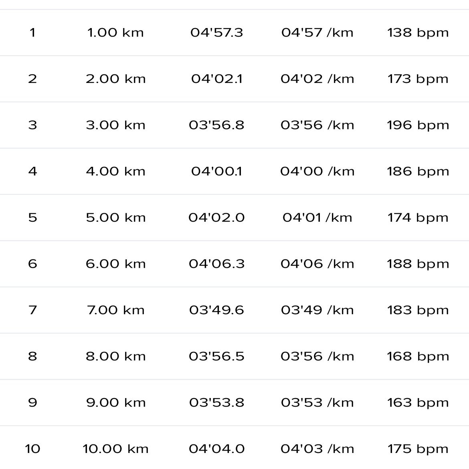
Task: Select the 10.00 km distance cell
Action: pos(115,449)
